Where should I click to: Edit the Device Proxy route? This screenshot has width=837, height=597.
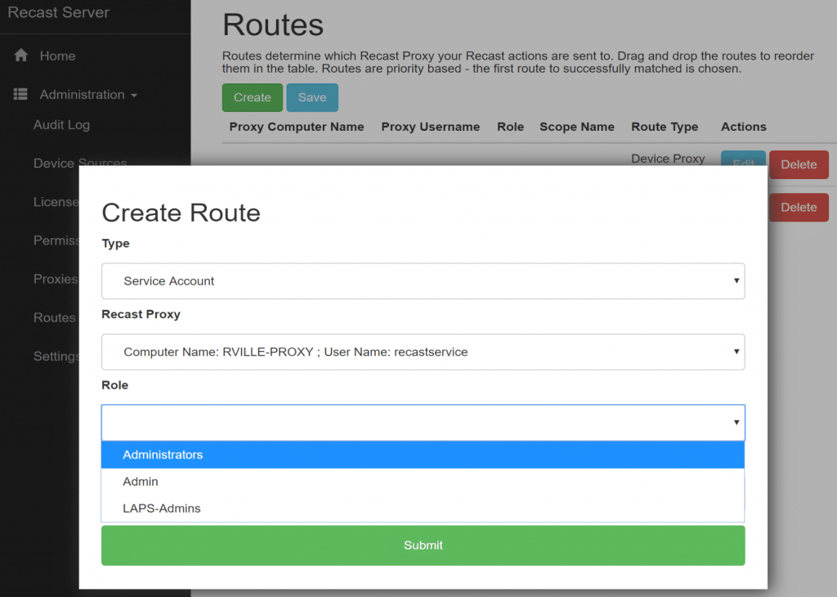[742, 159]
